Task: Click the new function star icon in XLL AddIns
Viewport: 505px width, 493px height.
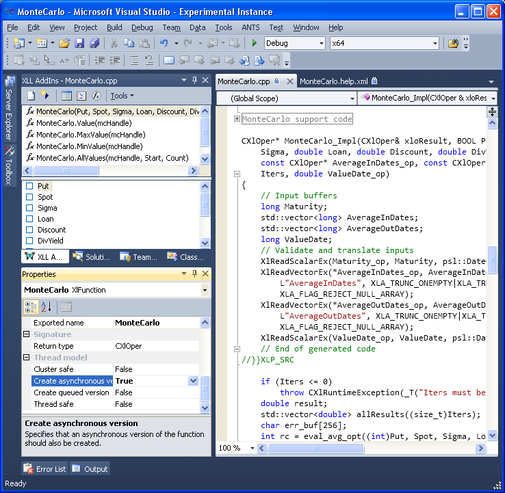Action: tap(44, 95)
